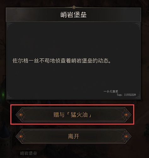Screen dimensions: 149x158
Task: Click the name 佐尔格 in the dialog text
Action: click(20, 61)
